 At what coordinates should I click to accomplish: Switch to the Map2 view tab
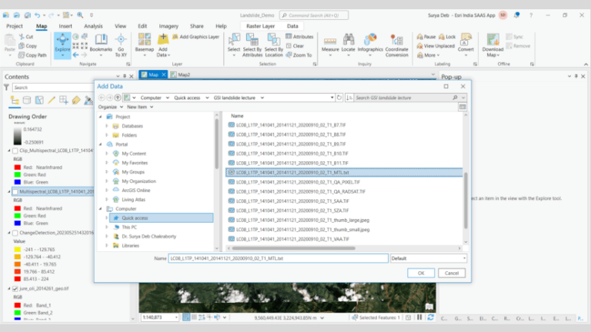(181, 75)
